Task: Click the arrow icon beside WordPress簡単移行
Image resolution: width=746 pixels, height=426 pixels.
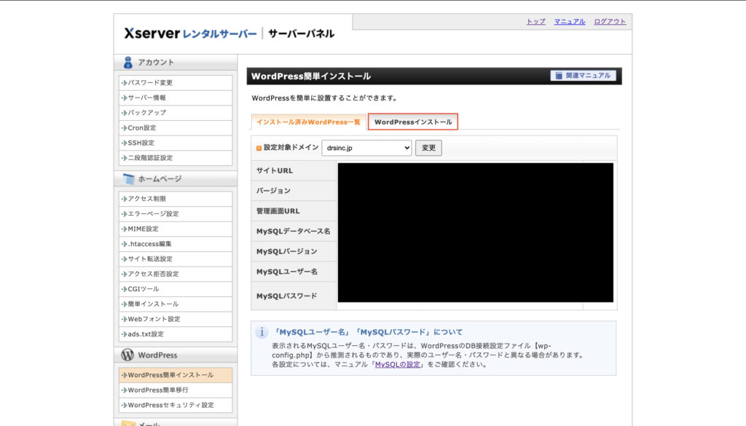Action: 124,390
